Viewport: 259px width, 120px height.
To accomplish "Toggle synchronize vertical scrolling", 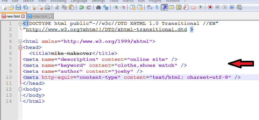I will point(133,8).
